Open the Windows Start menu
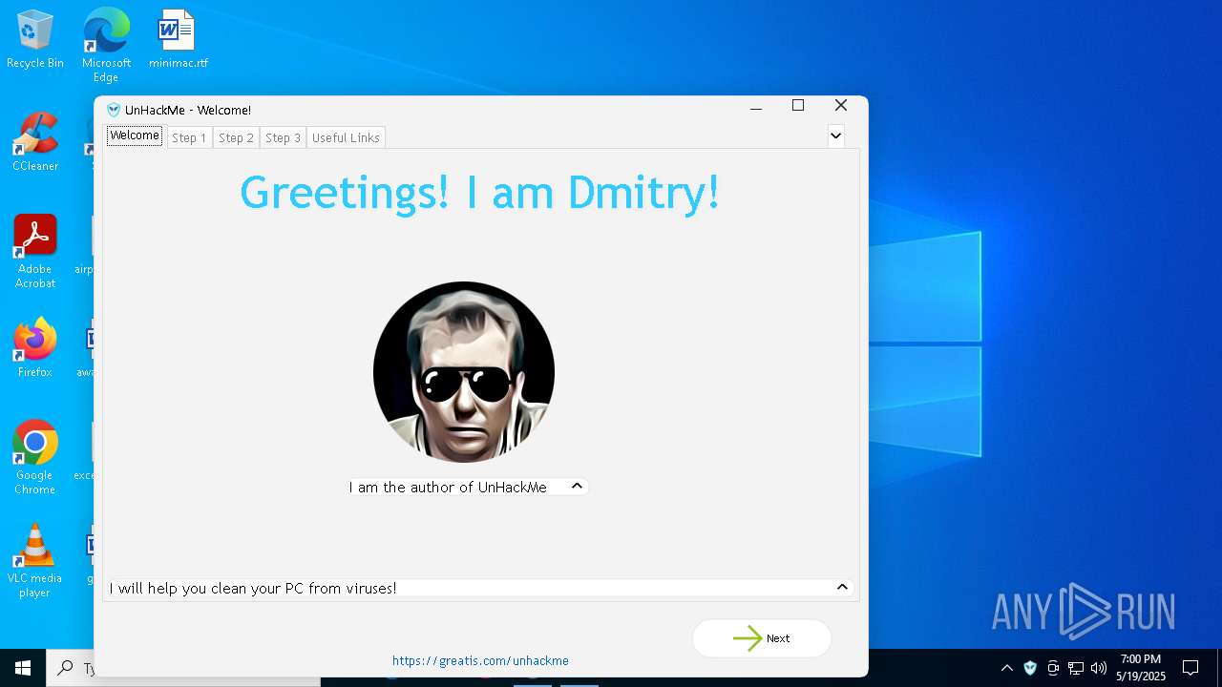This screenshot has height=687, width=1222. click(x=23, y=668)
